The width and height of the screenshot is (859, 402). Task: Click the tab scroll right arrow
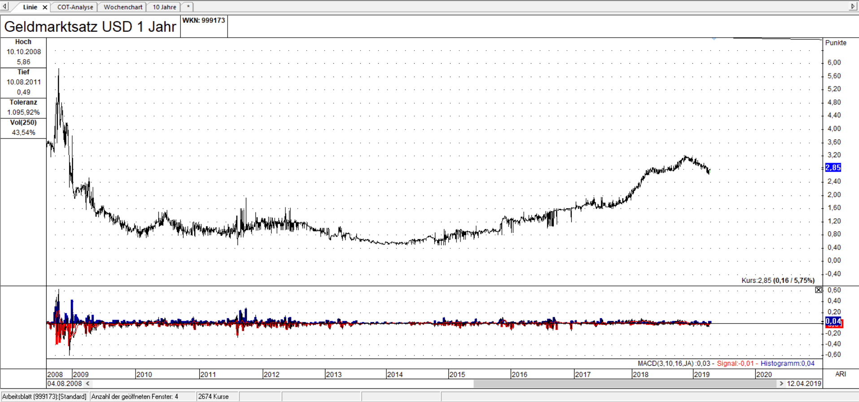853,6
